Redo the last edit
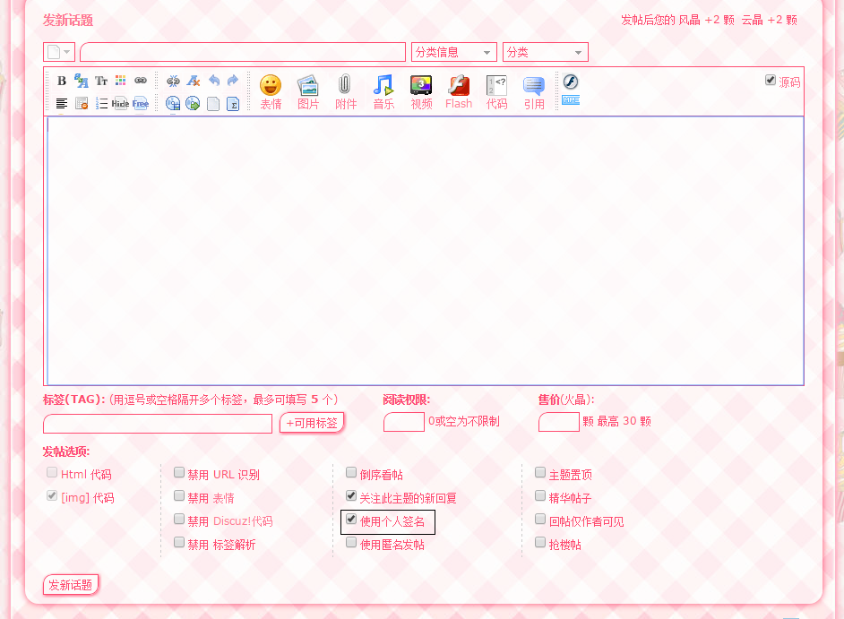The height and width of the screenshot is (619, 844). (x=233, y=81)
